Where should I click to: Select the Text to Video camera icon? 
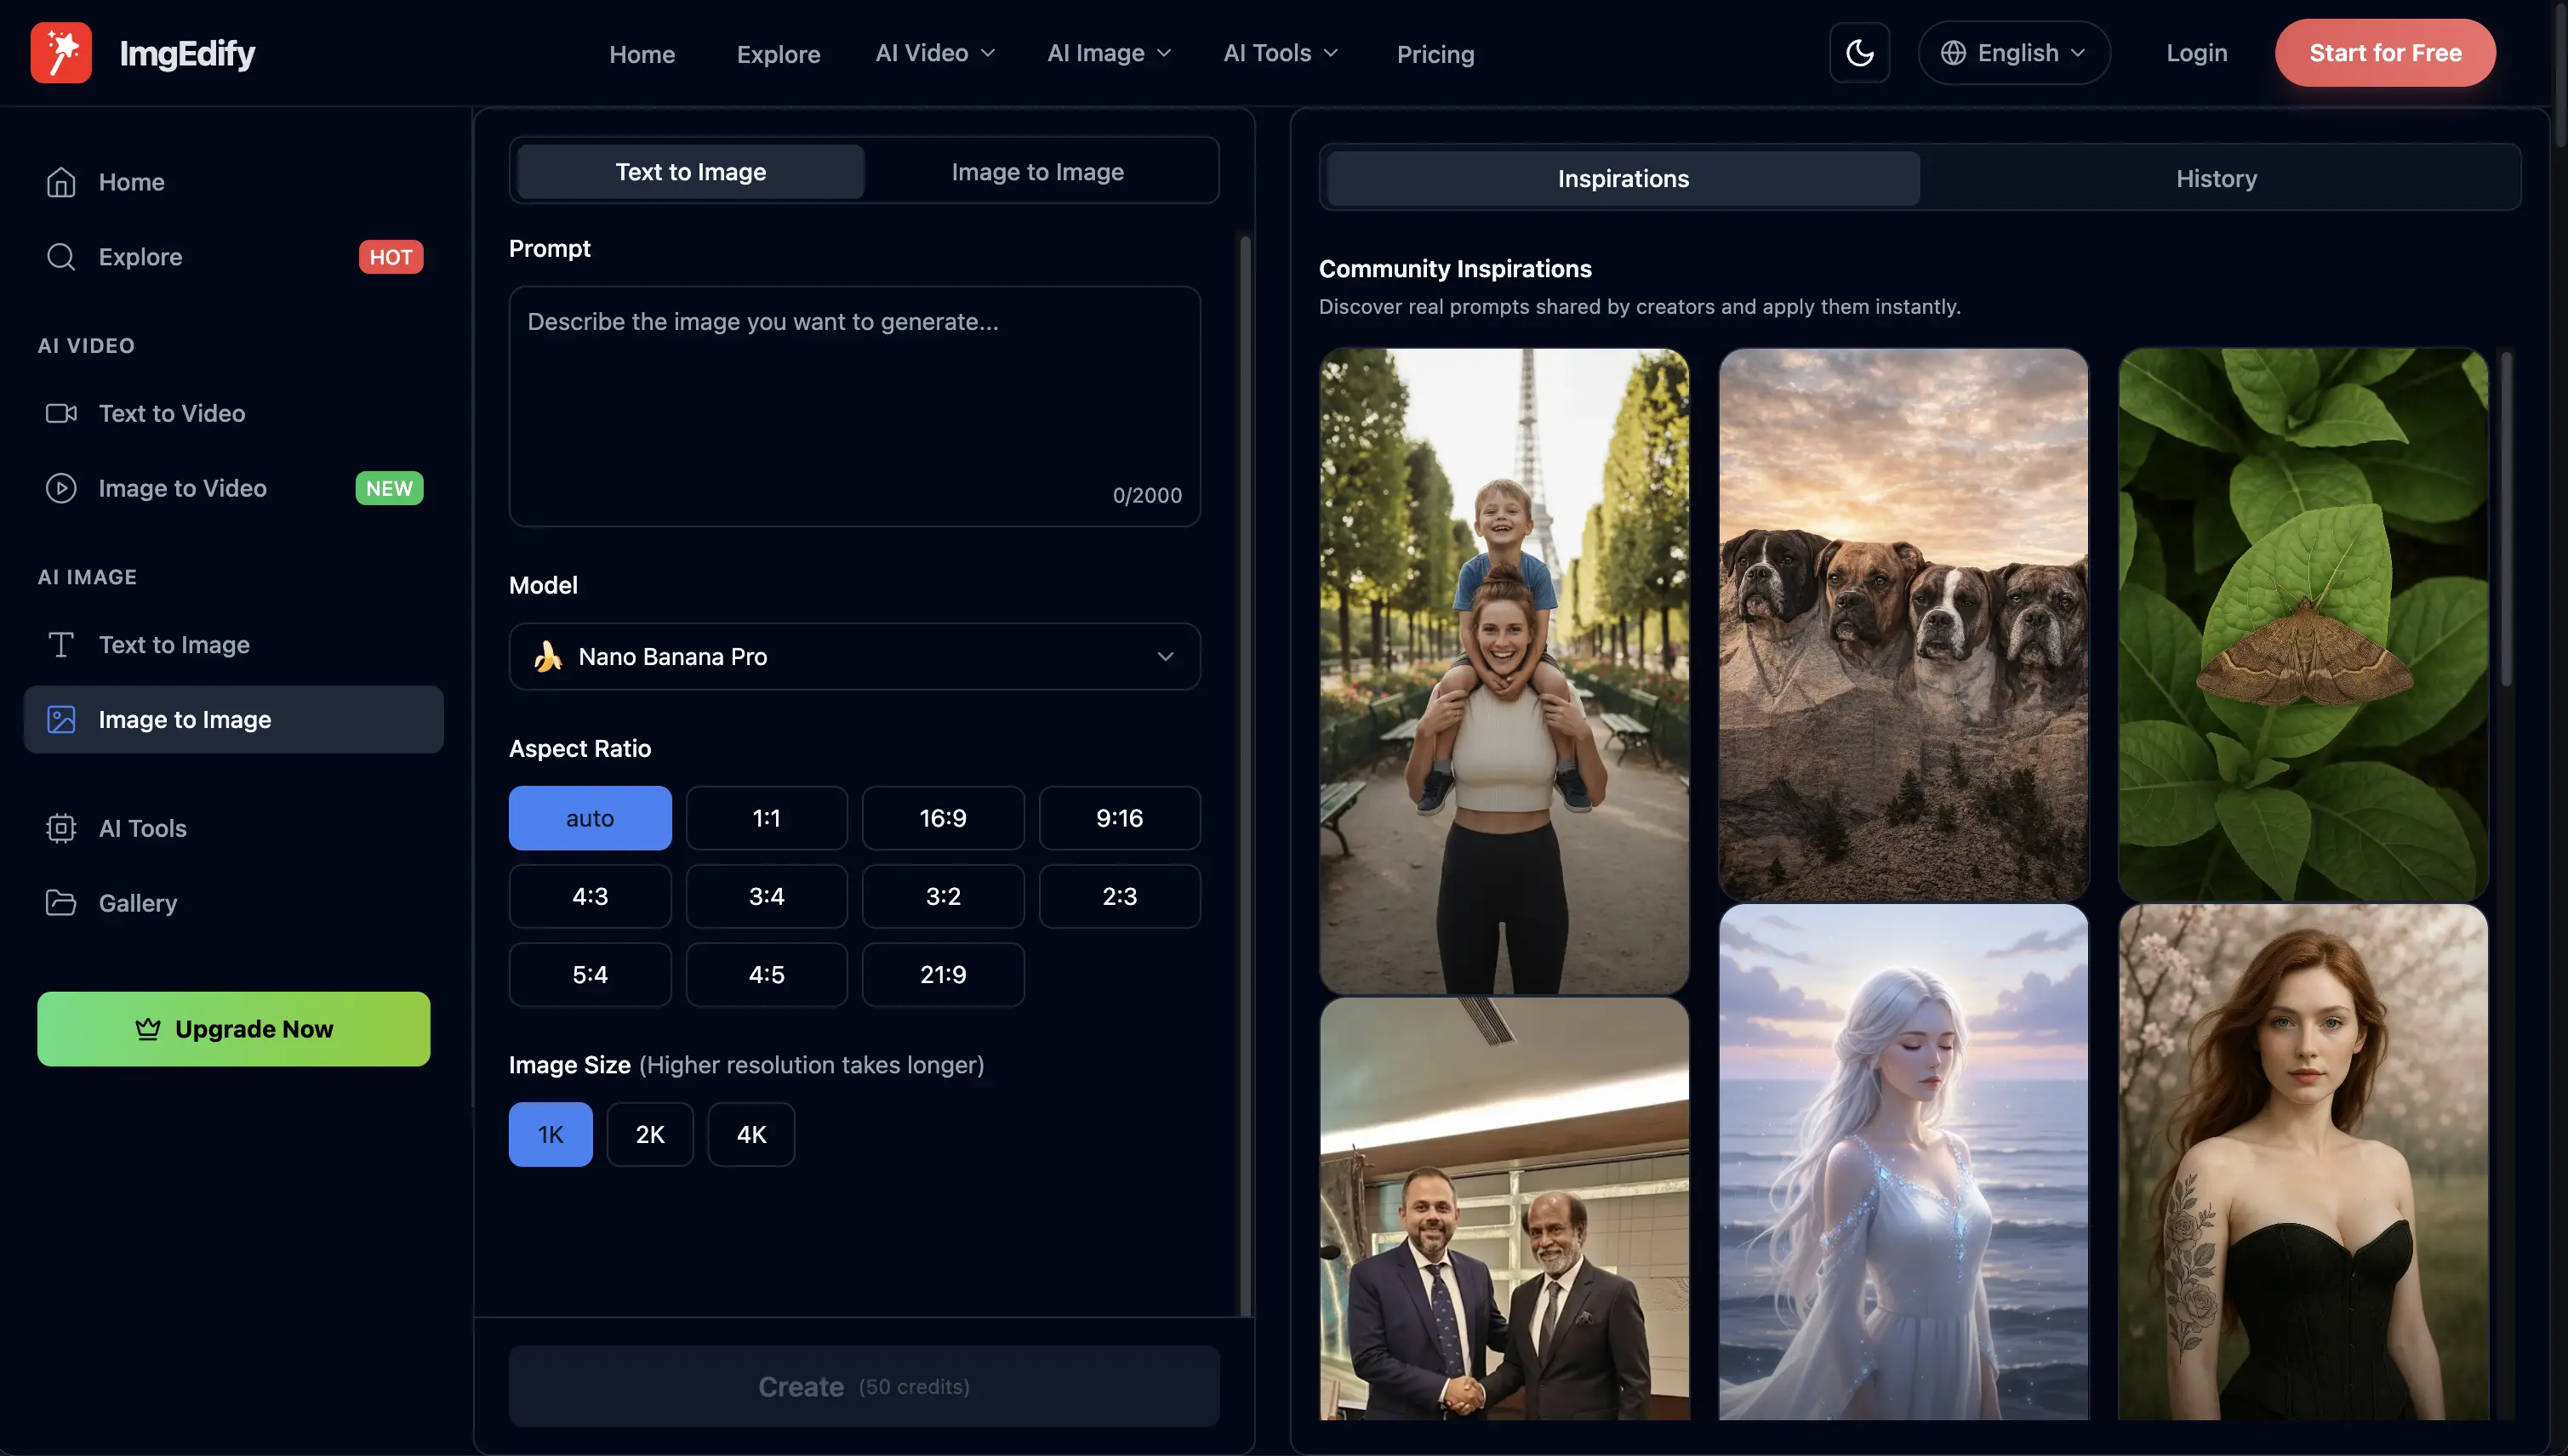tap(60, 412)
